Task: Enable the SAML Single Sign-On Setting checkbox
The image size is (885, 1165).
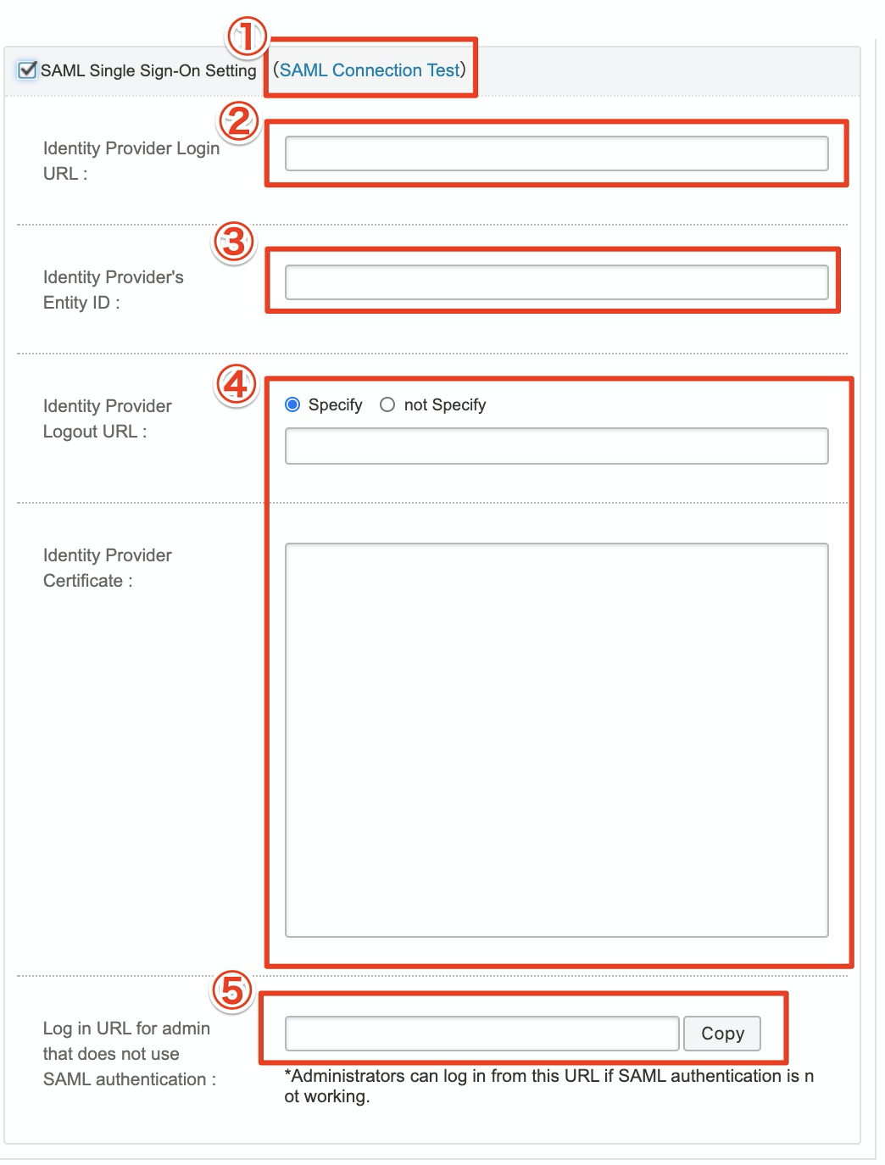Action: (28, 70)
